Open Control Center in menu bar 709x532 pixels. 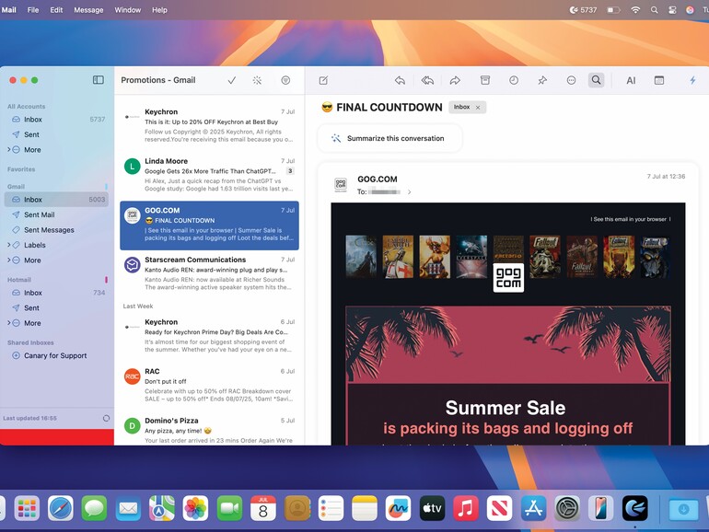pos(672,10)
